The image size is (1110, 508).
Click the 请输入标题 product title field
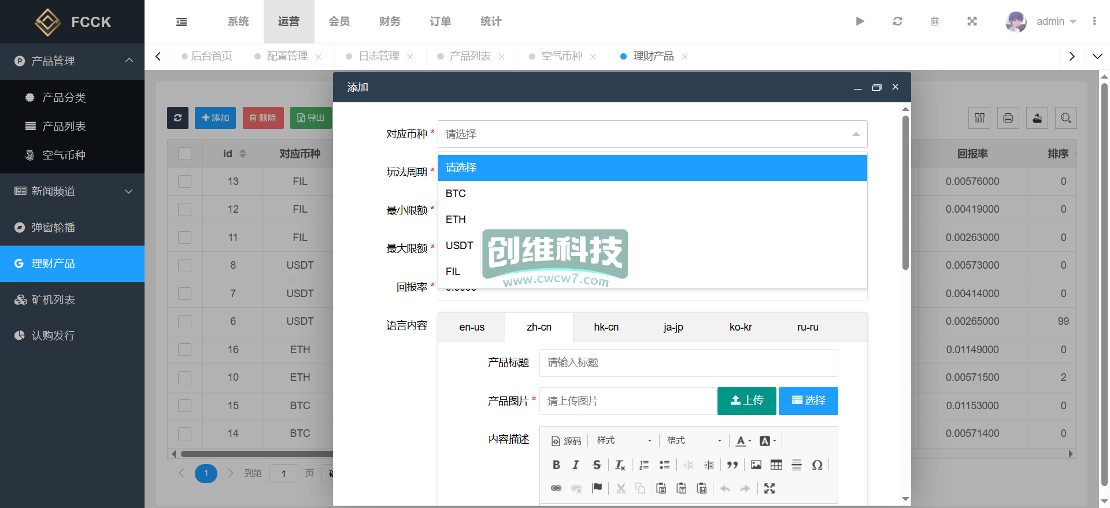(688, 363)
